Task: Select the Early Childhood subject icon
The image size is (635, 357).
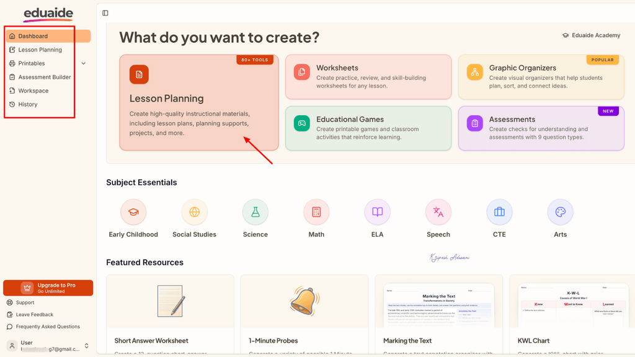Action: click(x=133, y=212)
